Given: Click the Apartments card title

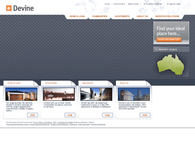Looking at the screenshot, I should [x=88, y=83].
